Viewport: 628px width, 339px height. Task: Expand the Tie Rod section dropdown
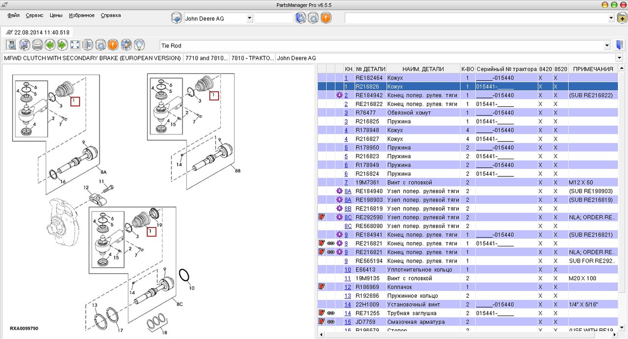607,46
